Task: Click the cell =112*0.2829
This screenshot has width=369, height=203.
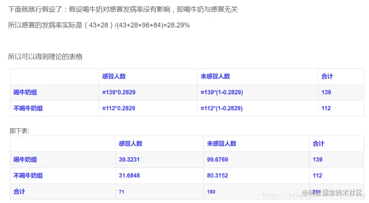Action: (119, 109)
